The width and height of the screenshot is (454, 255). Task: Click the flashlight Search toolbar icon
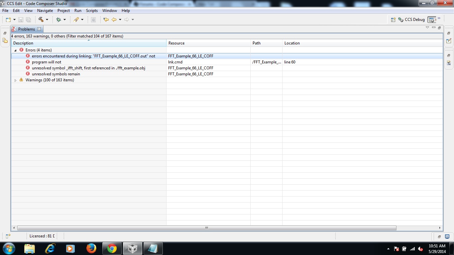click(x=76, y=20)
